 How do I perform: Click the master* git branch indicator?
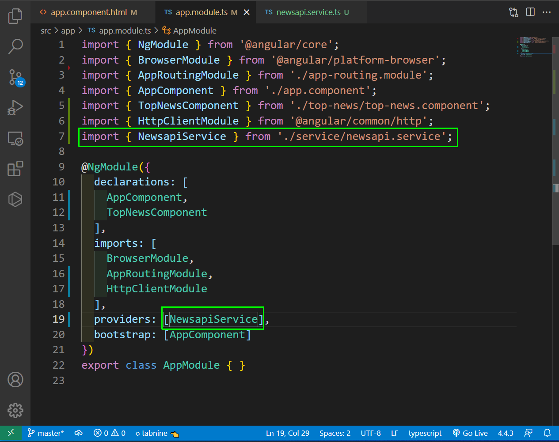[x=46, y=433]
